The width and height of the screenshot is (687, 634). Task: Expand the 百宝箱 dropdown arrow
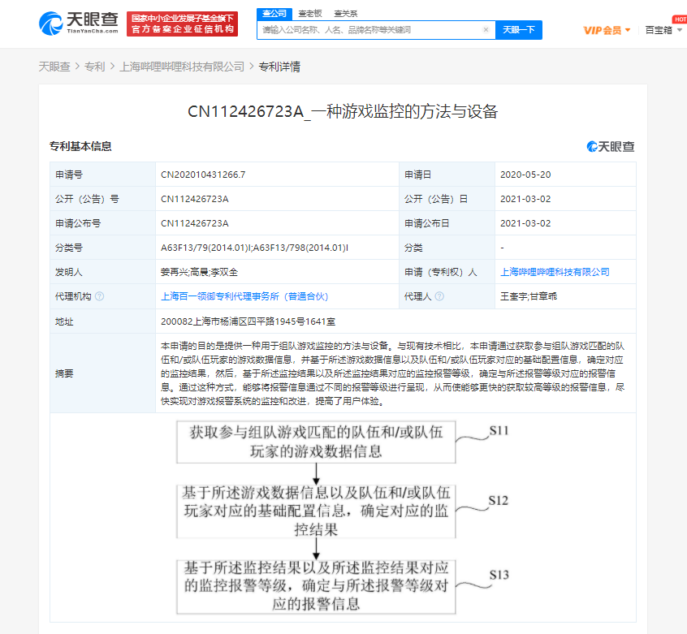[x=680, y=29]
